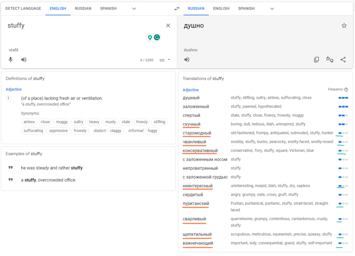Click translation 'старомодный' in the list
The height and width of the screenshot is (256, 355).
(x=197, y=133)
